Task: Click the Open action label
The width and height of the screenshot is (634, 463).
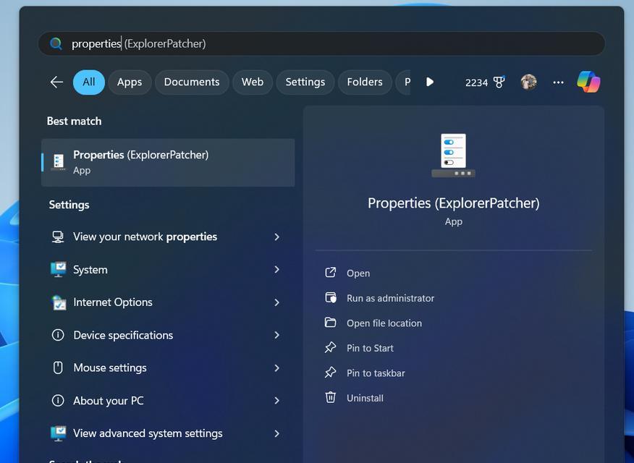Action: 358,273
